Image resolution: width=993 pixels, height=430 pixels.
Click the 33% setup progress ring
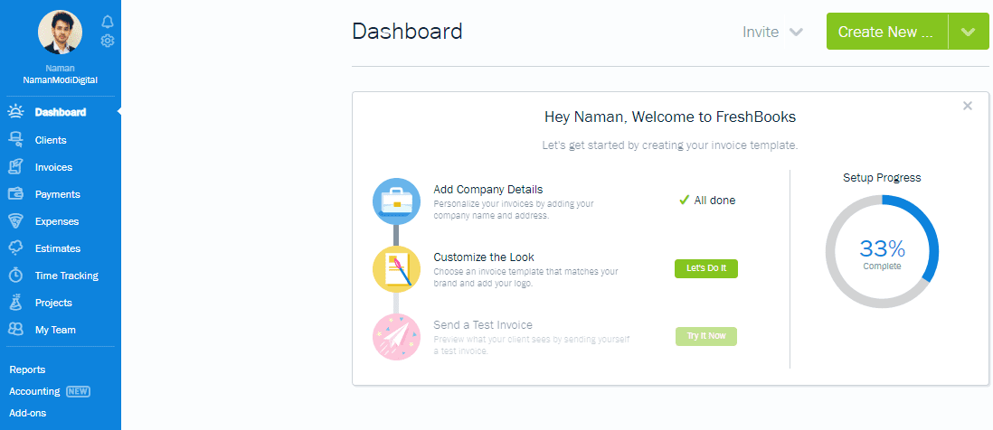(882, 252)
